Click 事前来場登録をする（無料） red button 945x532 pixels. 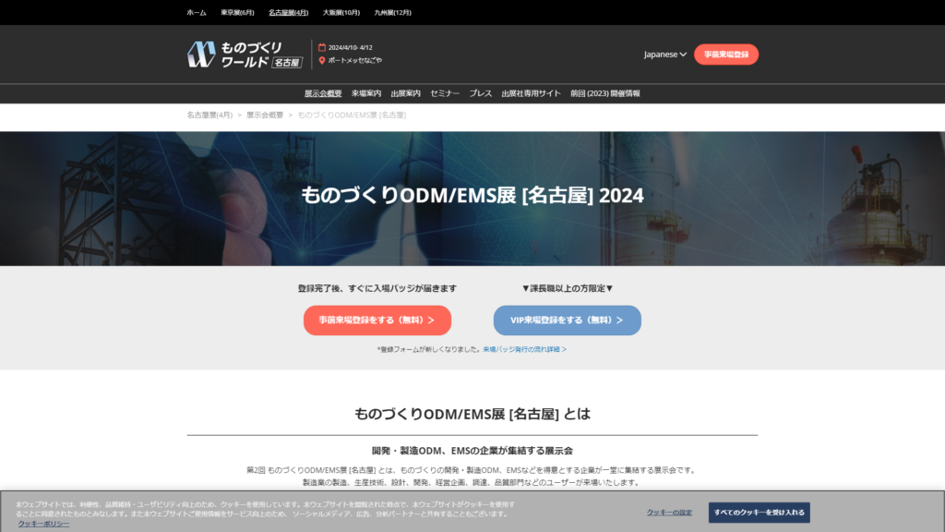pos(377,320)
